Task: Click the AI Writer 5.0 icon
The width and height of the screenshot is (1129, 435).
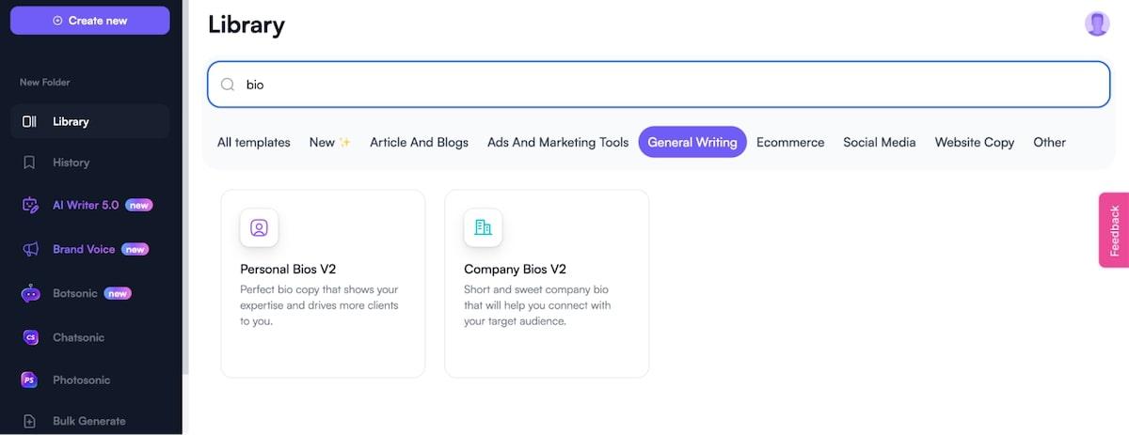Action: 30,205
